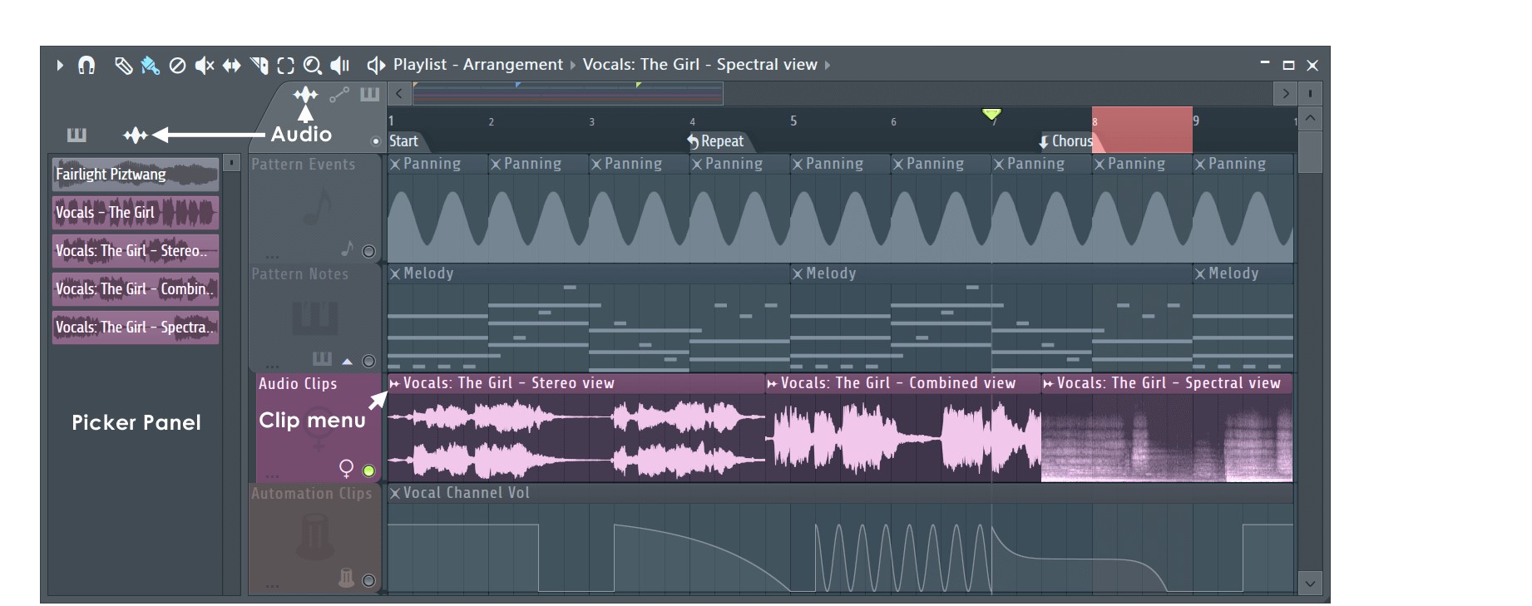The height and width of the screenshot is (606, 1532).
Task: Select 'Vocals - The Girl' picker item
Action: tap(135, 213)
